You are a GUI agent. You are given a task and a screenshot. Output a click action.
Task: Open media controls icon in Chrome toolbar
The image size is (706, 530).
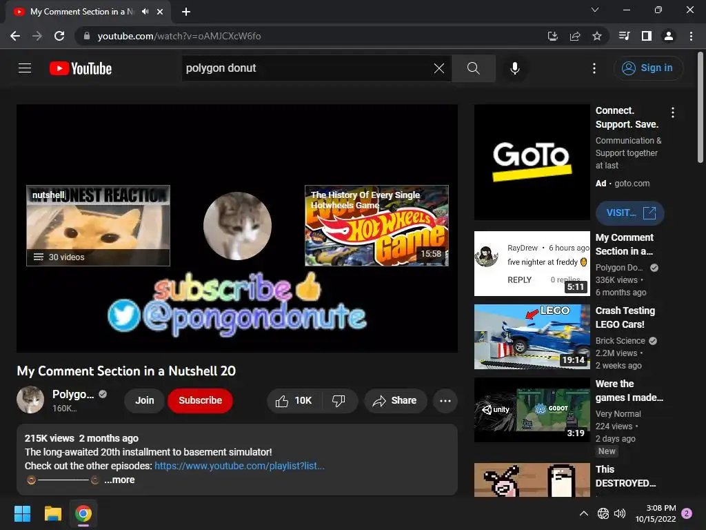pyautogui.click(x=625, y=36)
